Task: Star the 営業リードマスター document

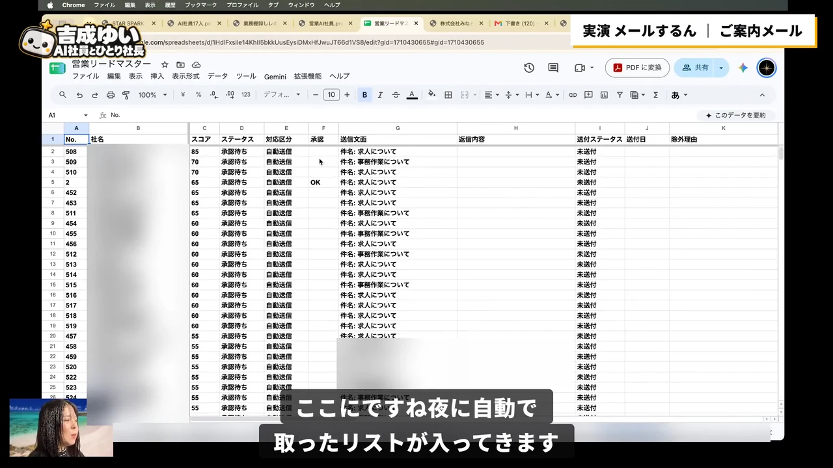Action: click(165, 64)
